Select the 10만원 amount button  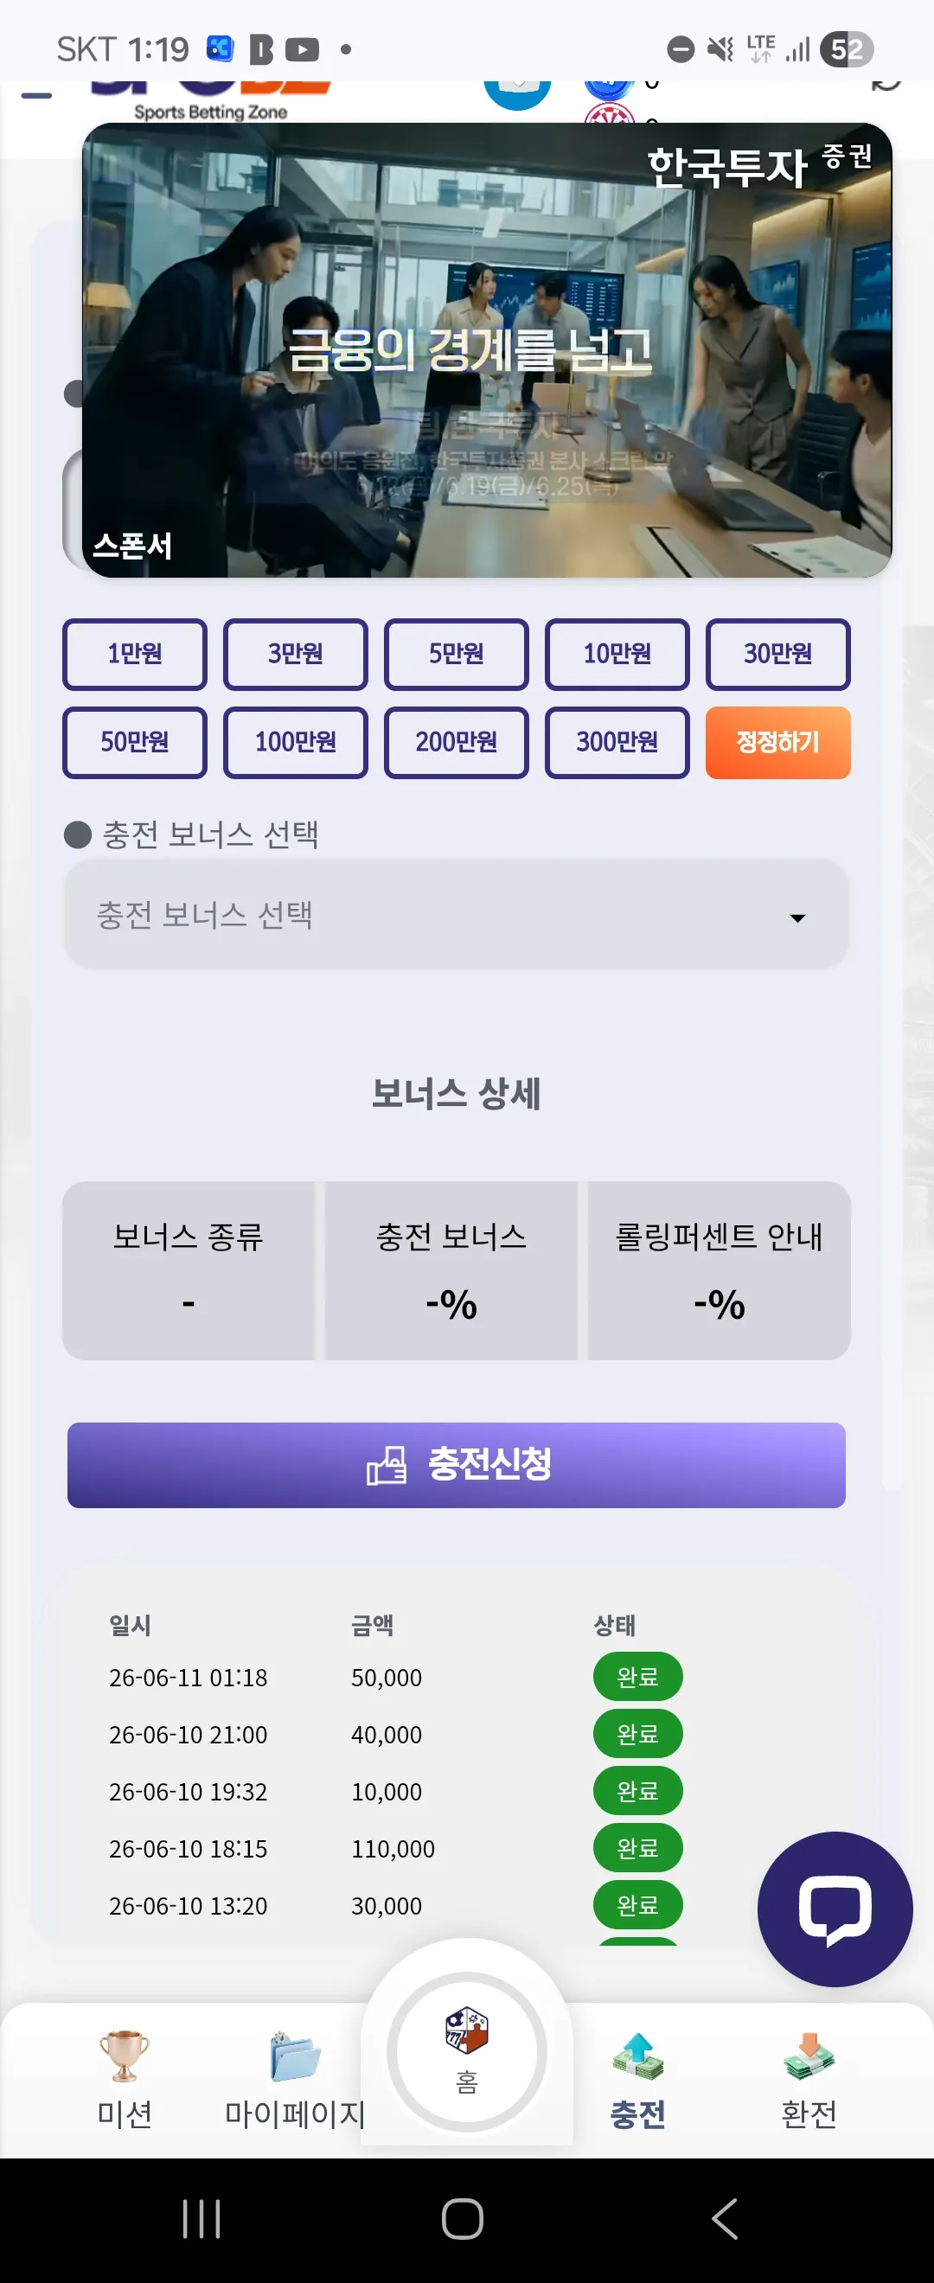617,654
